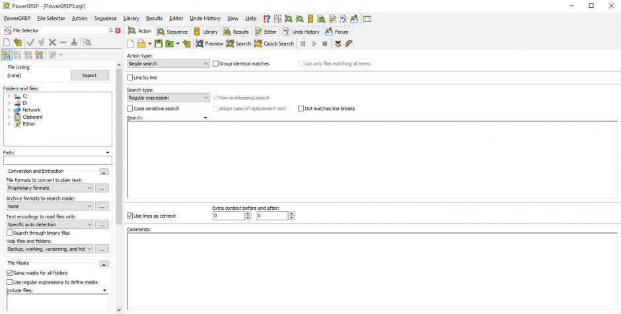The height and width of the screenshot is (314, 621).
Task: Click the Editor panel icon in the menu bar toolbar
Action: pos(332,18)
